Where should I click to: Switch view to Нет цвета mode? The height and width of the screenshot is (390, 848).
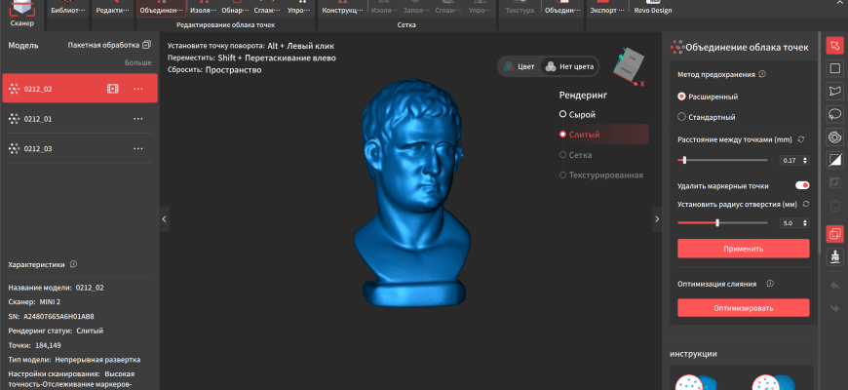pyautogui.click(x=565, y=66)
